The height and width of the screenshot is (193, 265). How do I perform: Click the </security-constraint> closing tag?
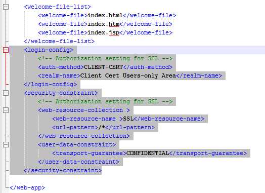pyautogui.click(x=63, y=171)
